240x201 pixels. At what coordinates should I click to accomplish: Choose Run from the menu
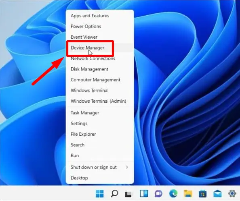tap(100, 155)
